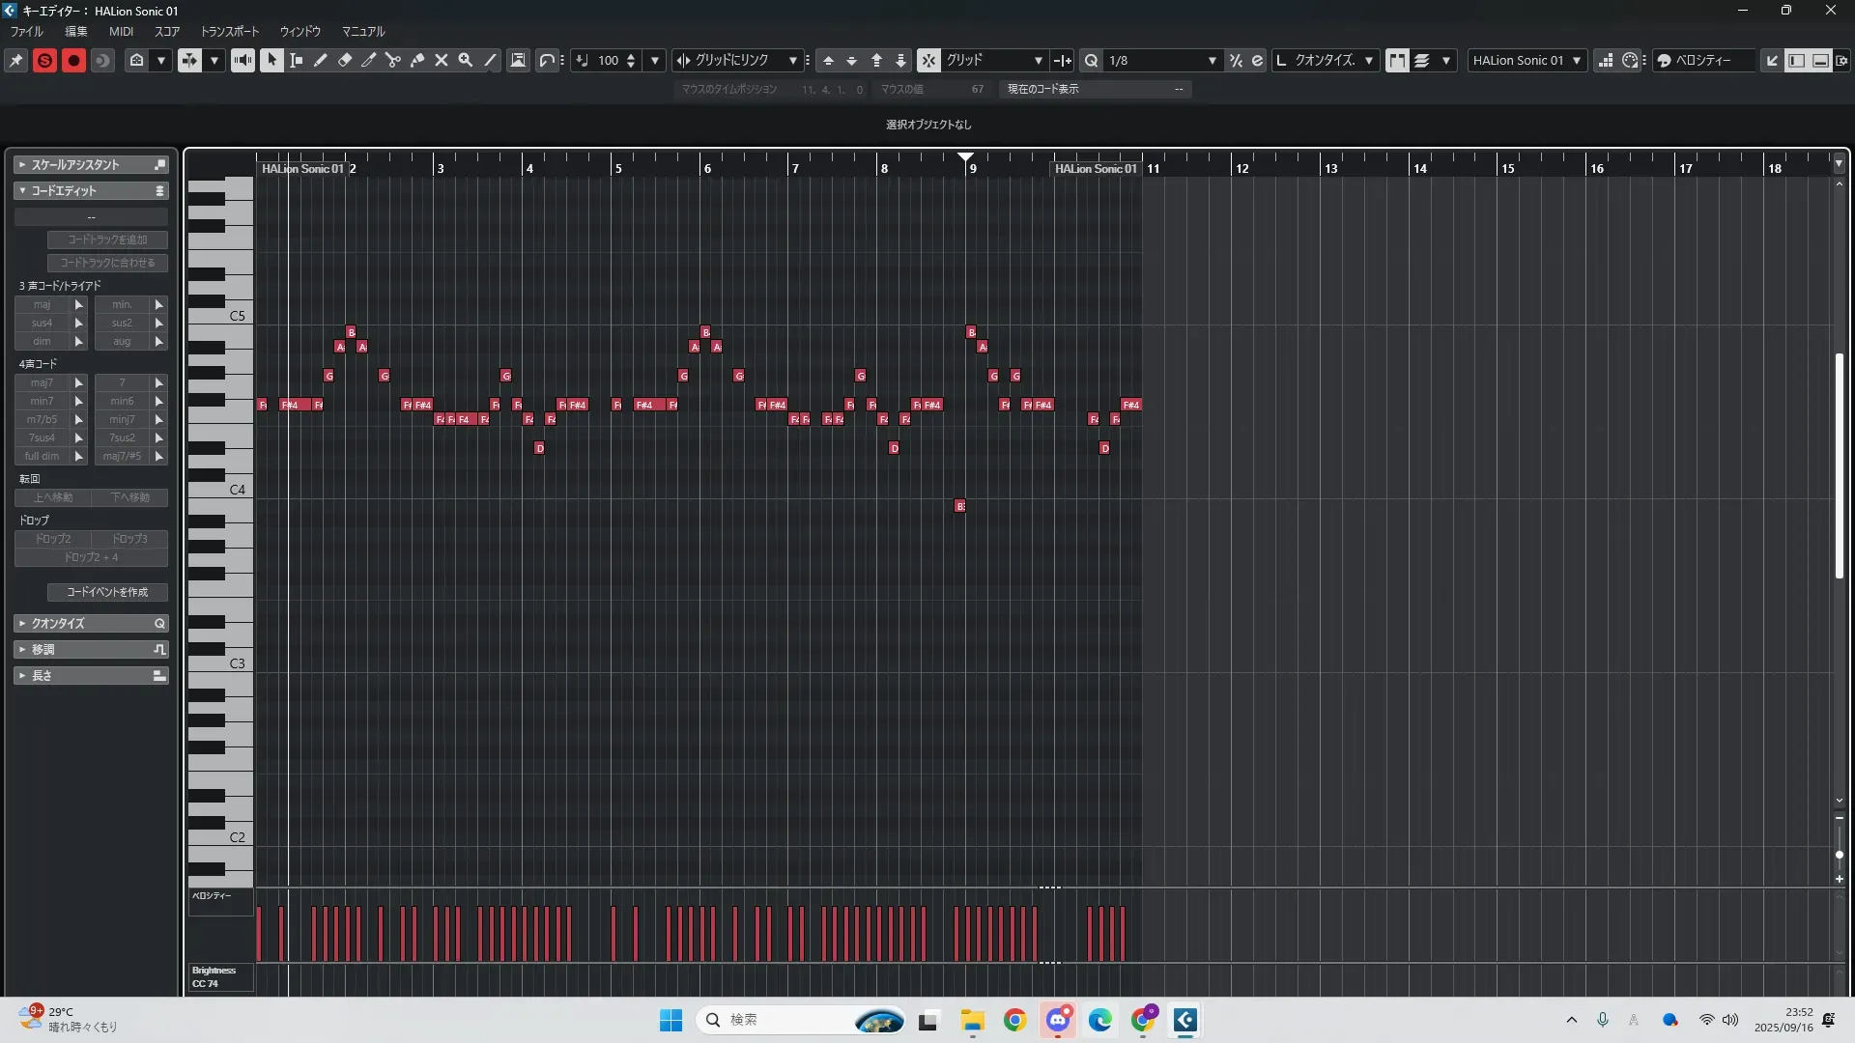Select the Erase tool
This screenshot has width=1855, height=1043.
[344, 60]
